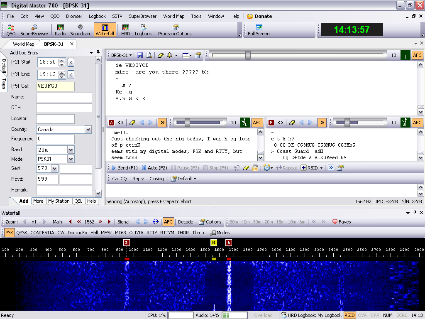
Task: Click the Decode button in waterfall
Action: (186, 222)
